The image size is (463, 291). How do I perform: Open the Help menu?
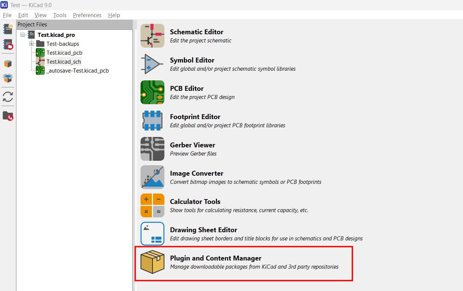114,15
